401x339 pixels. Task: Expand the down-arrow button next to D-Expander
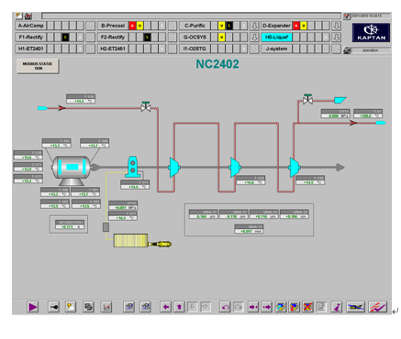(337, 26)
